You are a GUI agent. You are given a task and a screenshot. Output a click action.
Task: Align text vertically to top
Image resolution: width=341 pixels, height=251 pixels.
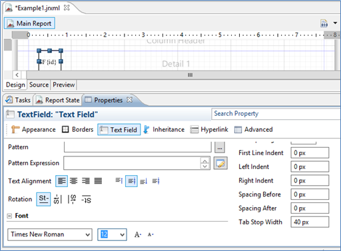click(119, 181)
